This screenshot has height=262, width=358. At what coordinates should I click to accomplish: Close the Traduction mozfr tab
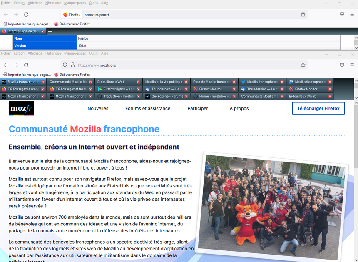click(x=138, y=97)
